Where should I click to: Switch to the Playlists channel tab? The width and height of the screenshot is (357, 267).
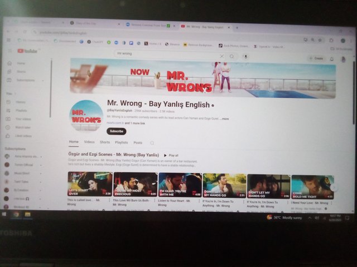pyautogui.click(x=122, y=142)
